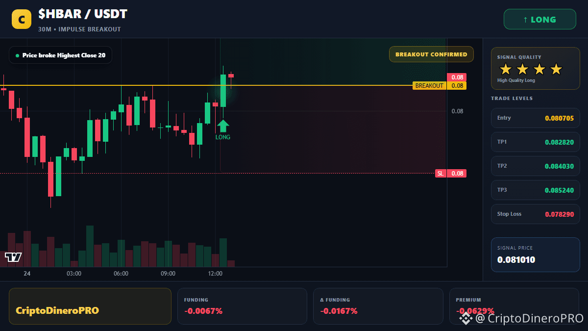This screenshot has width=588, height=331.
Task: Select the Entry 0.080705 row
Action: (535, 118)
